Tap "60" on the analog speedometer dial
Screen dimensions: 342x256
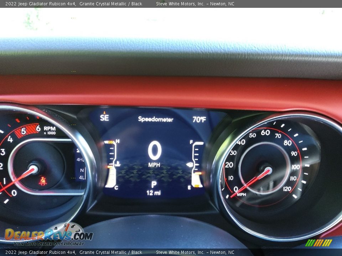[265, 132]
